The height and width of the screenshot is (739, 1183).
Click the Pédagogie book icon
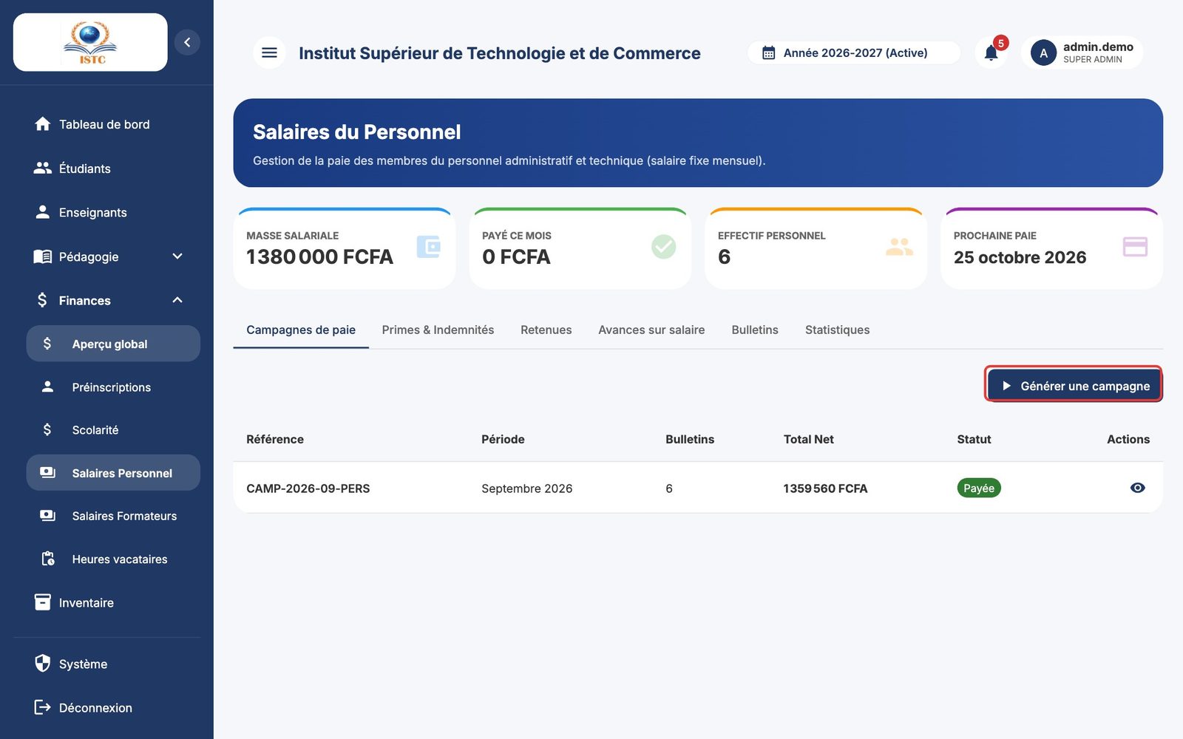click(x=43, y=256)
